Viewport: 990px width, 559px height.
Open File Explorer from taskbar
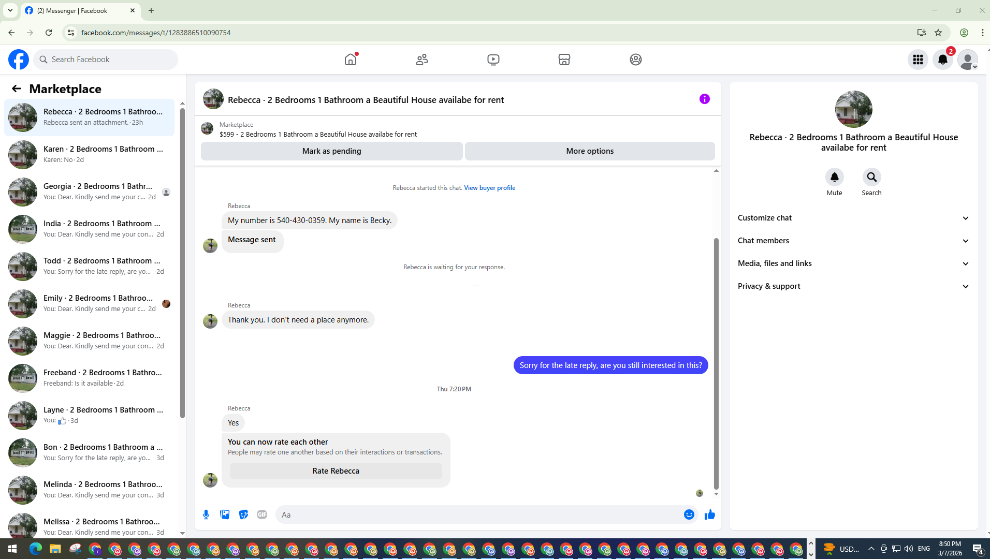coord(55,549)
